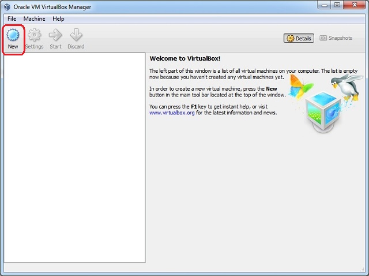The height and width of the screenshot is (276, 369).
Task: Click the window resize grip corner
Action: click(362, 270)
